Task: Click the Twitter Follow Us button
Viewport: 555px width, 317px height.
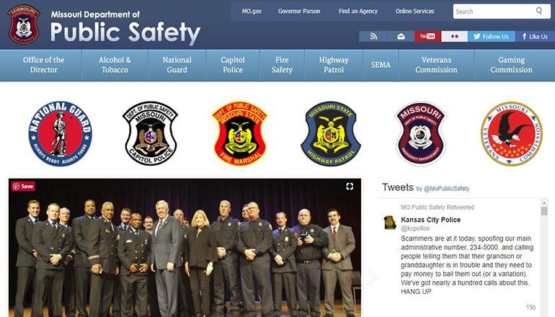Action: point(489,36)
